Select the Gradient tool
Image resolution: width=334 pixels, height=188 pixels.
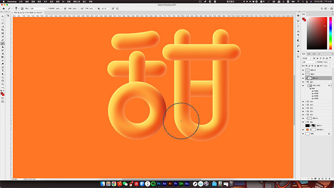tap(3, 57)
